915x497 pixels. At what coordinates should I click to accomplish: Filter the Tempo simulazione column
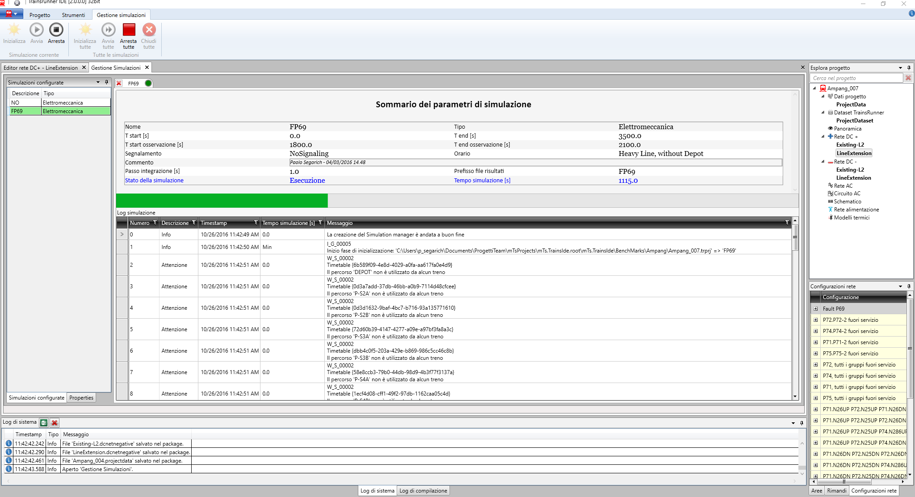click(320, 223)
